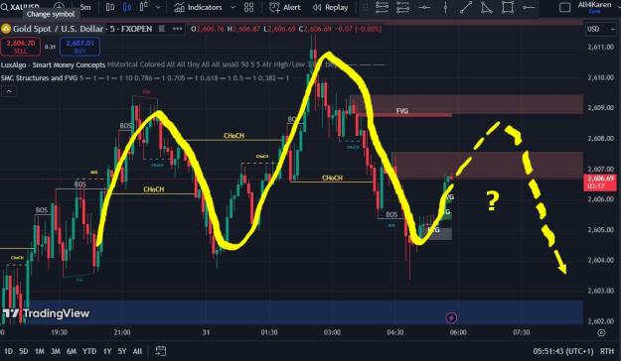The width and height of the screenshot is (621, 361).
Task: Toggle the flag next to FXOPEN
Action: tap(162, 29)
